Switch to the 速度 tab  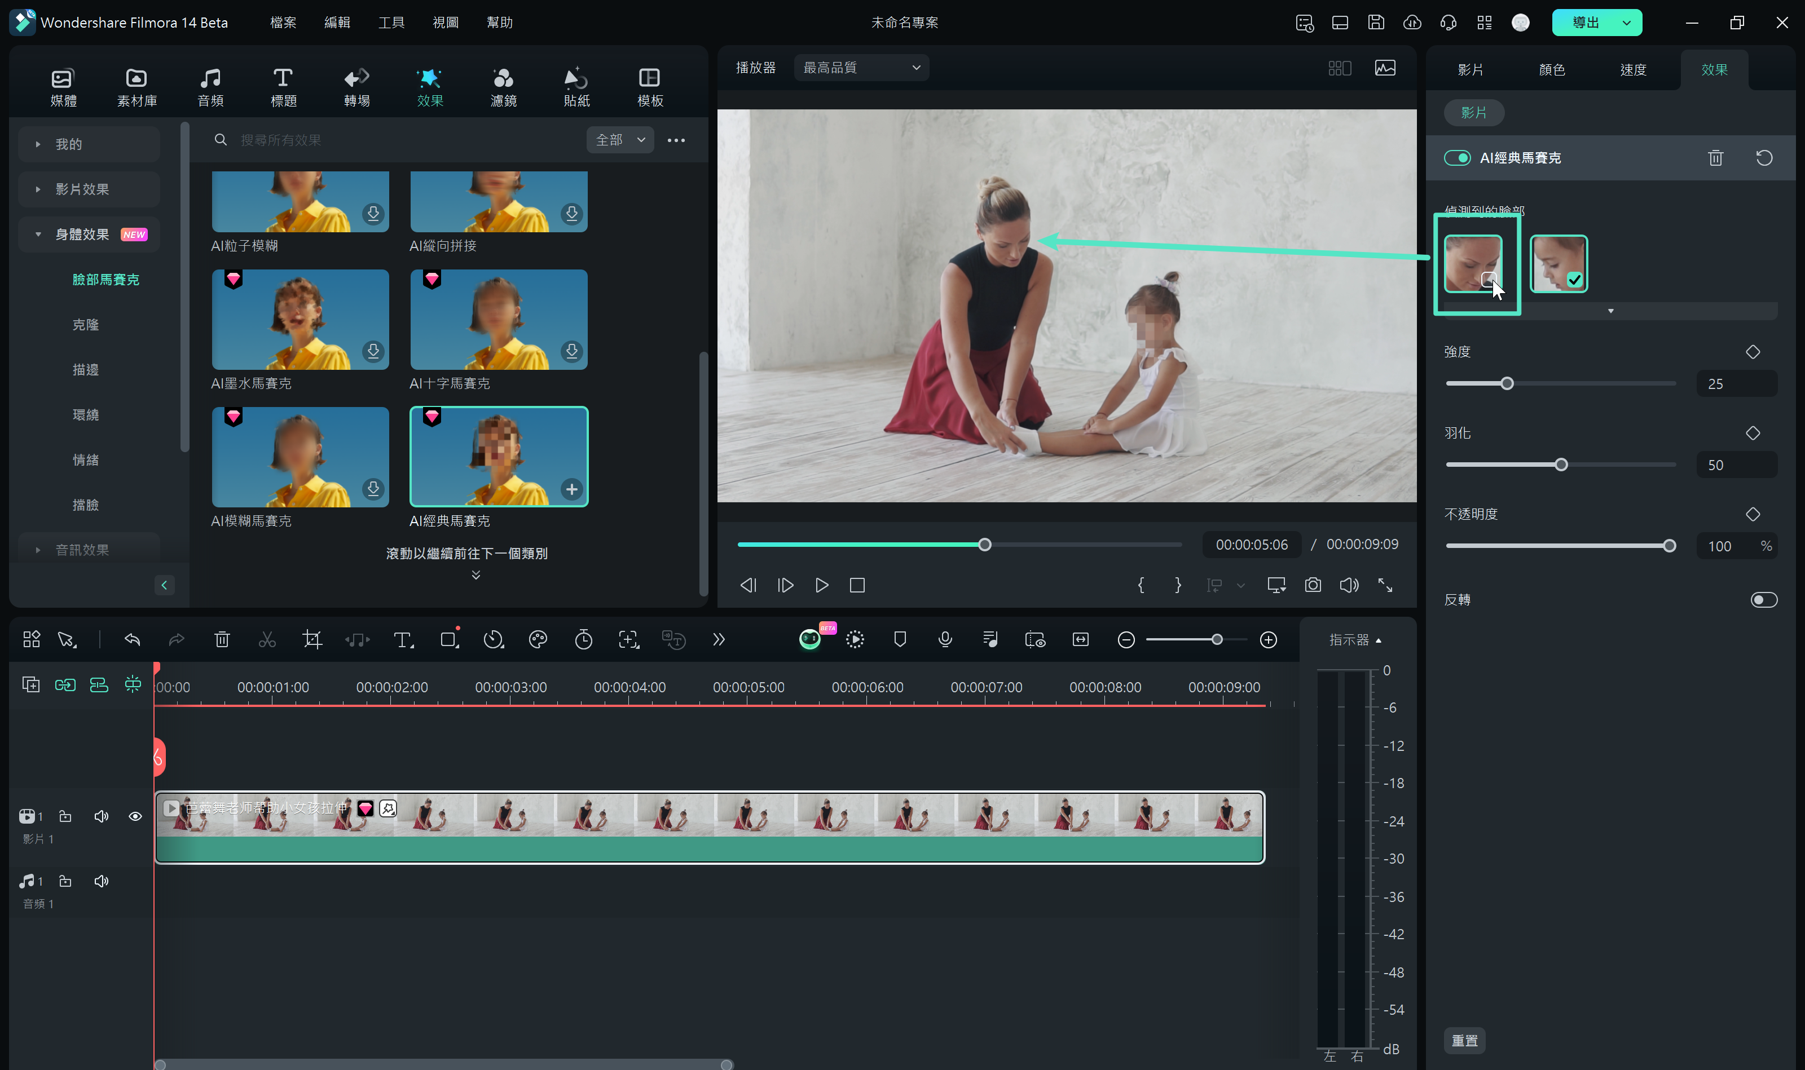coord(1632,70)
